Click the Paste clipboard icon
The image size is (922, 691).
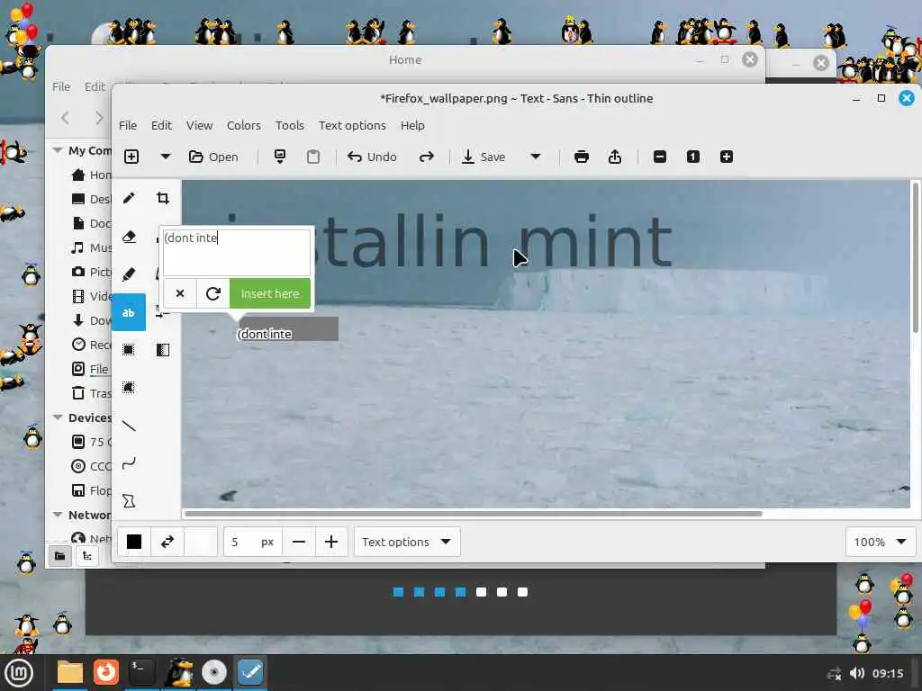pyautogui.click(x=313, y=157)
